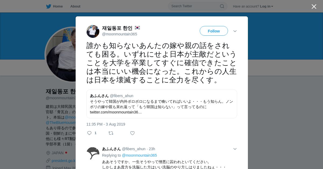Click the search magnifier icon
This screenshot has height=169, width=323.
pyautogui.click(x=222, y=6)
